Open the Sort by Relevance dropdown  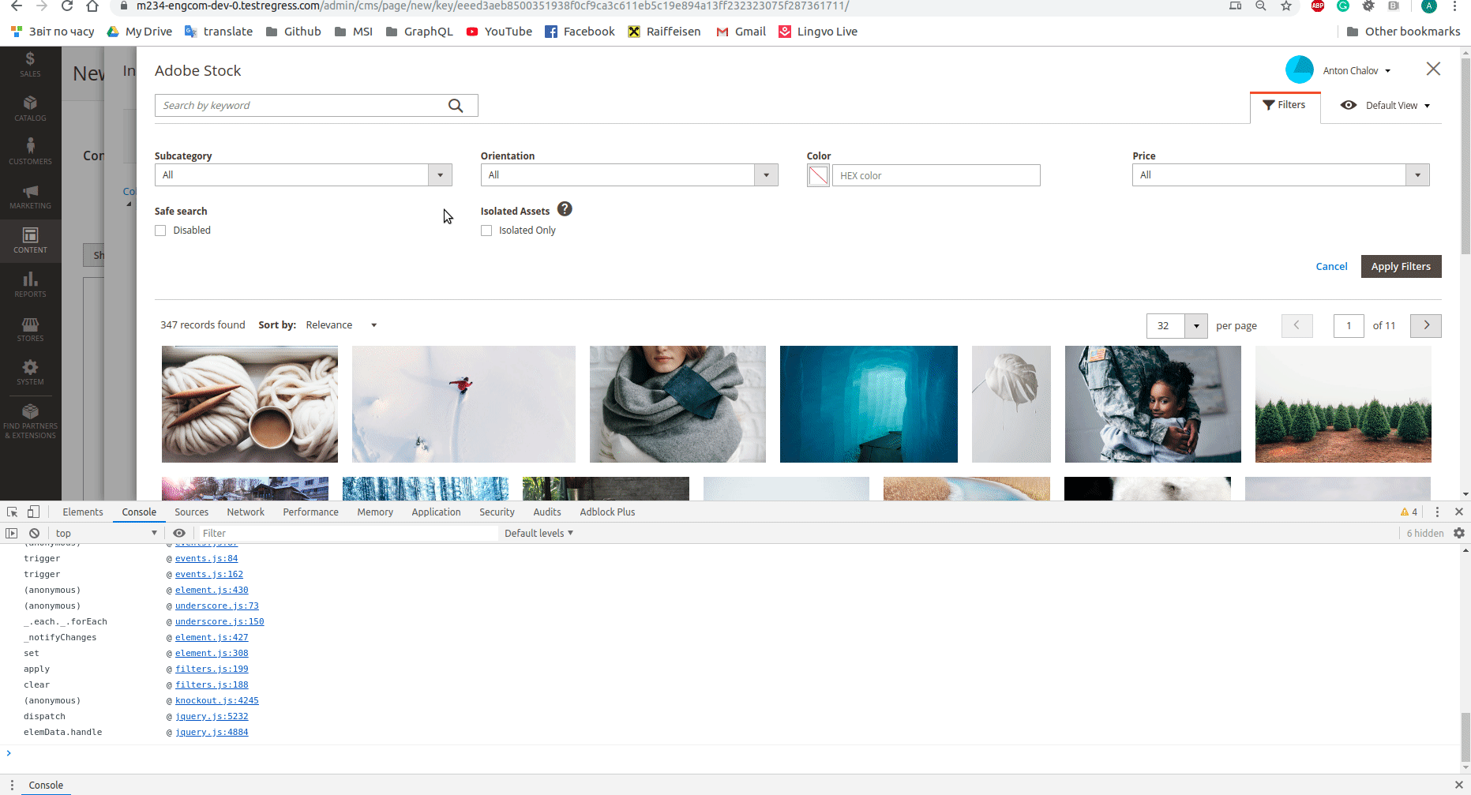pos(341,325)
